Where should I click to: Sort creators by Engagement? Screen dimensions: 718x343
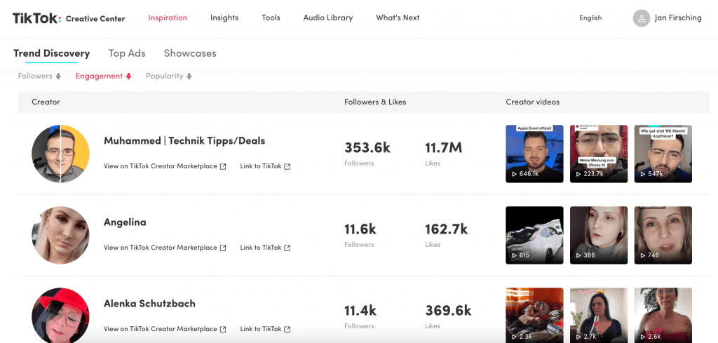[x=104, y=76]
